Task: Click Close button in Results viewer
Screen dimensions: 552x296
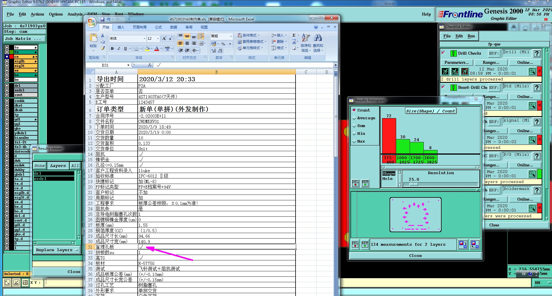Action: pos(74,272)
